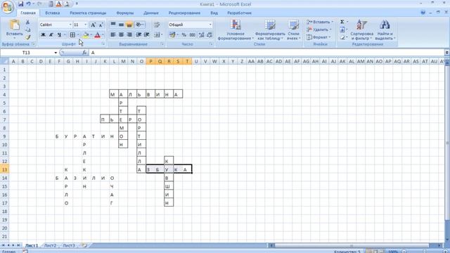Expand the Name Box dropdown arrow
This screenshot has width=450, height=253.
point(56,53)
